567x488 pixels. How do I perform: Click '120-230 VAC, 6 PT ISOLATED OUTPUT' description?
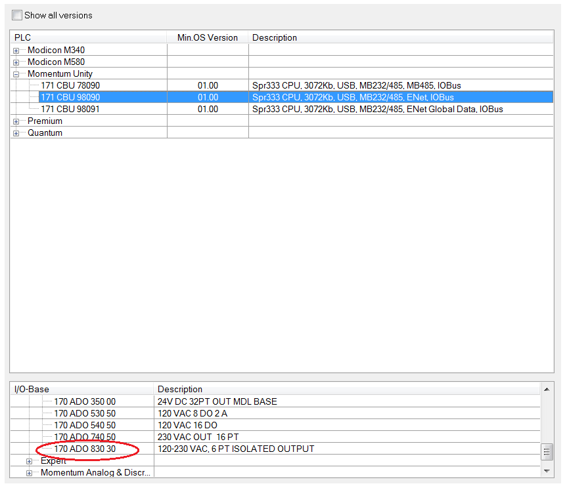[236, 449]
